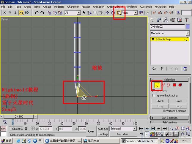Screen dimensions: 192x144
Task: Click Zoom Extents viewport icon
Action: coord(182,129)
